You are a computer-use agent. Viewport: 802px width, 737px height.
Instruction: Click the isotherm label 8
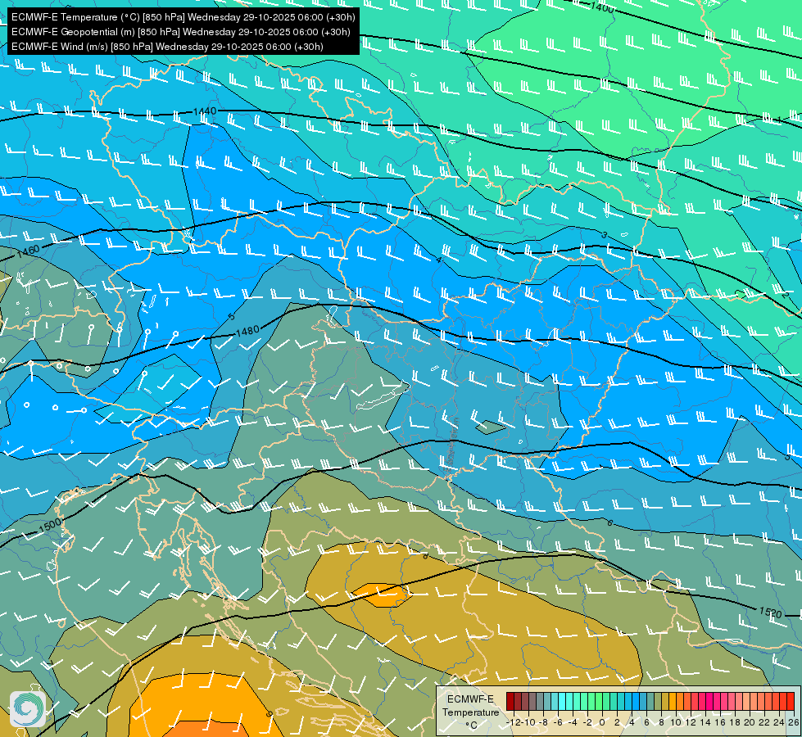425,555
